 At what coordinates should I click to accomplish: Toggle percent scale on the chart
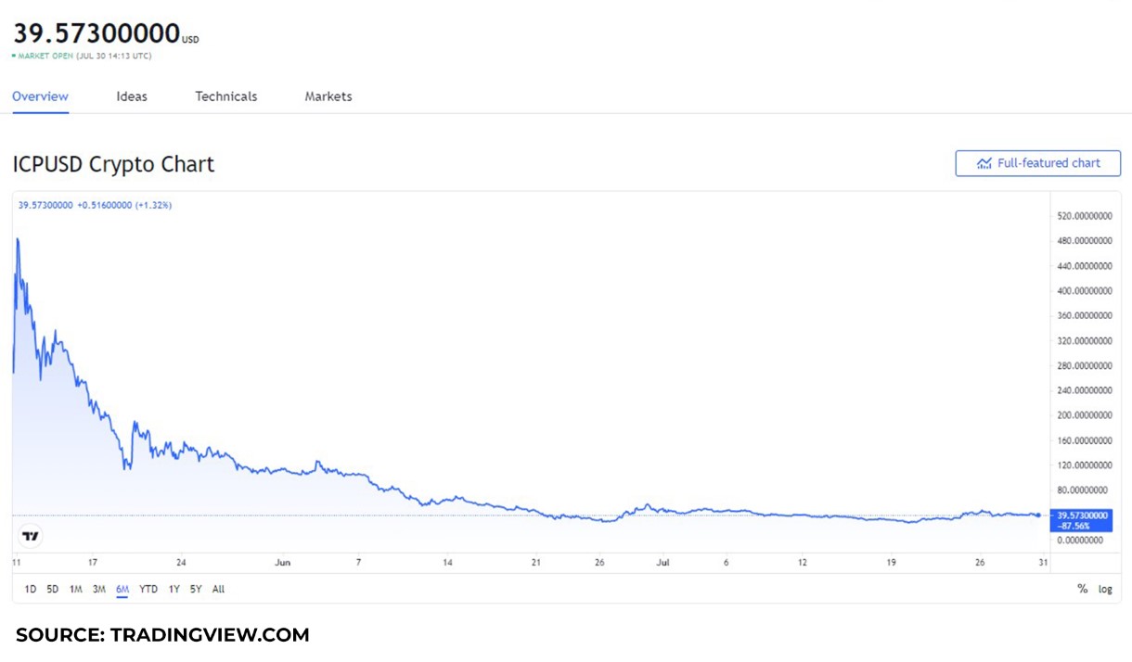click(1082, 589)
